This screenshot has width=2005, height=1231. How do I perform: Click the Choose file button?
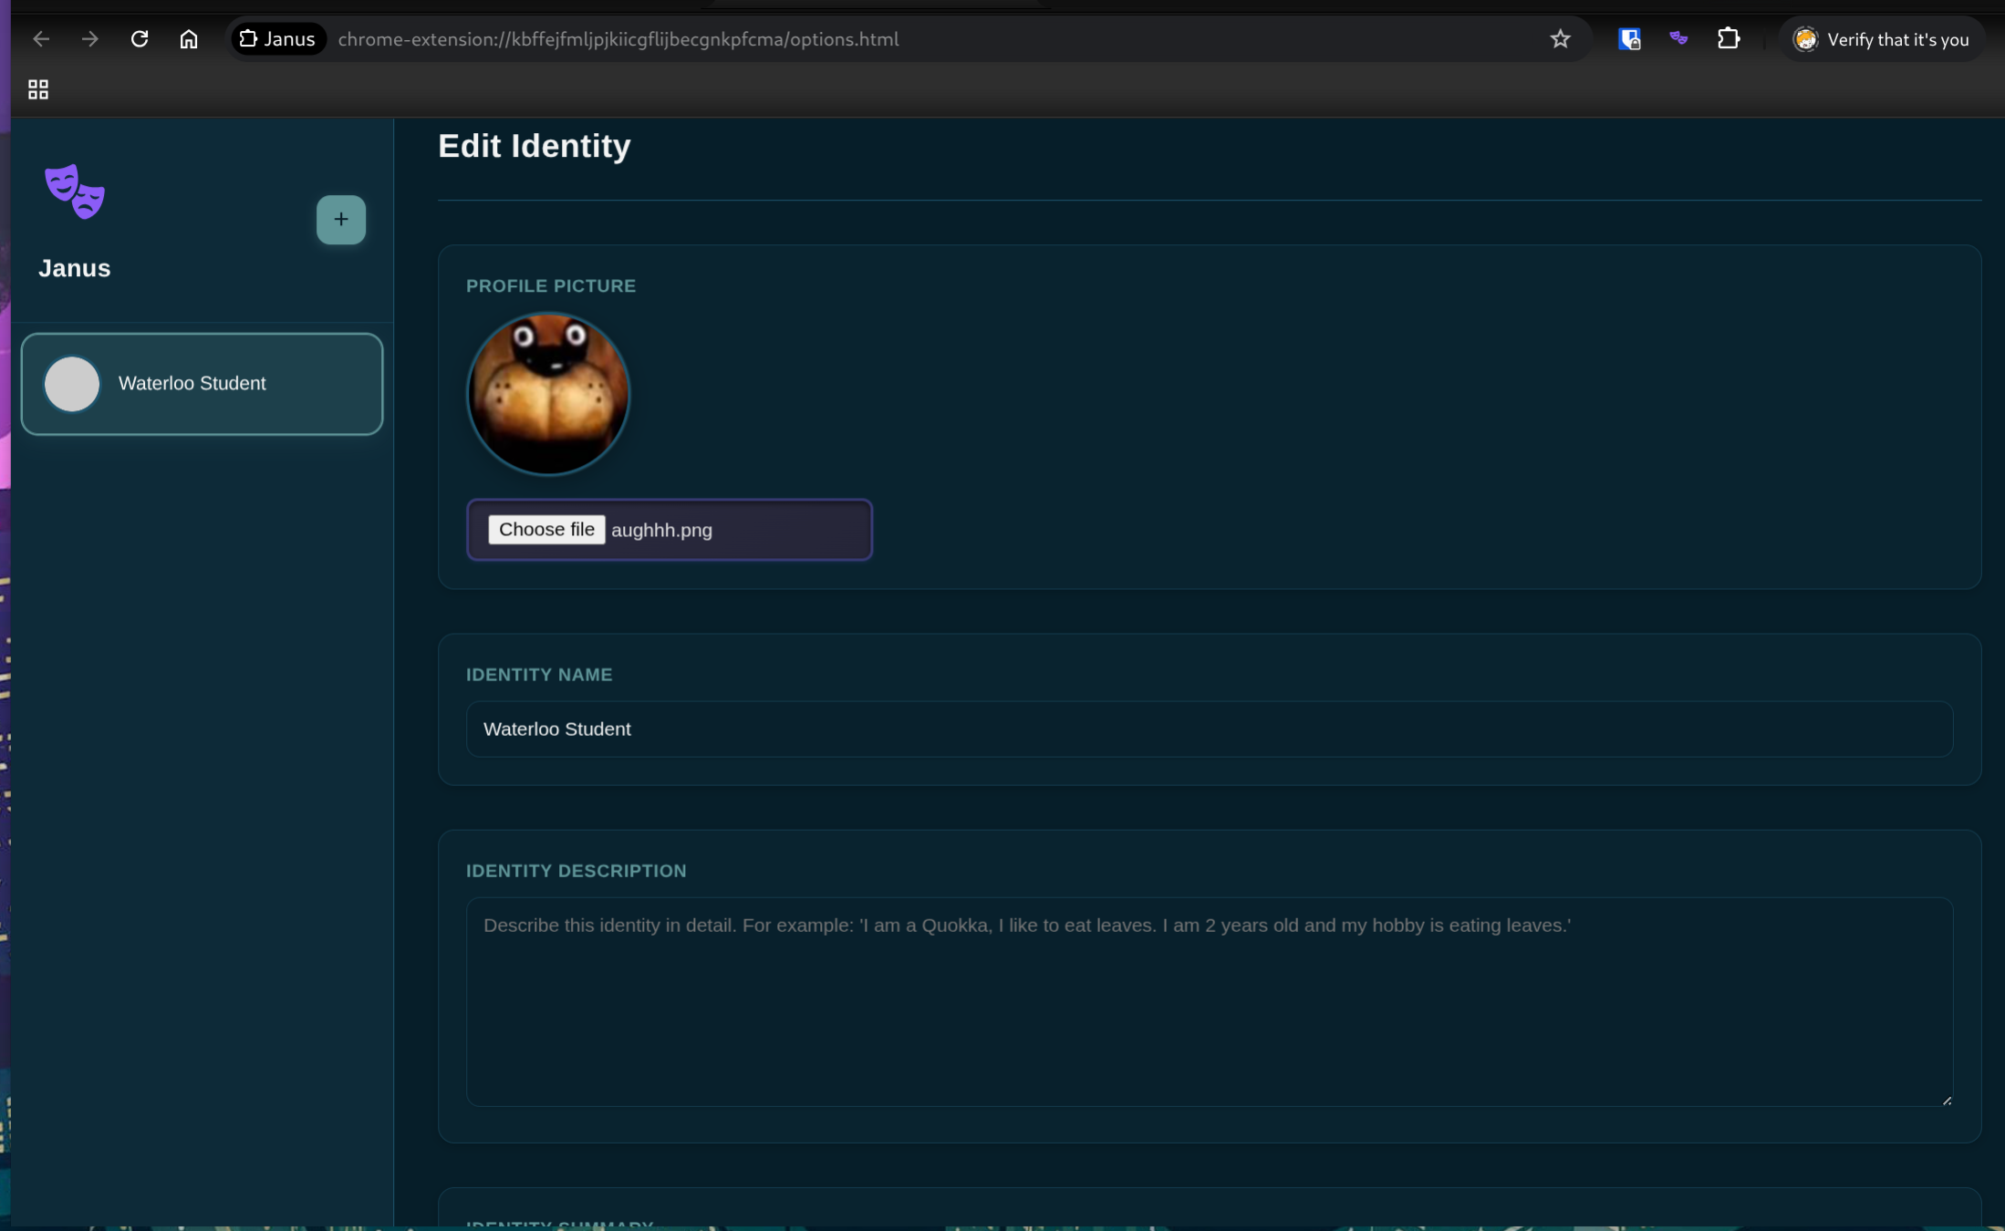tap(546, 530)
